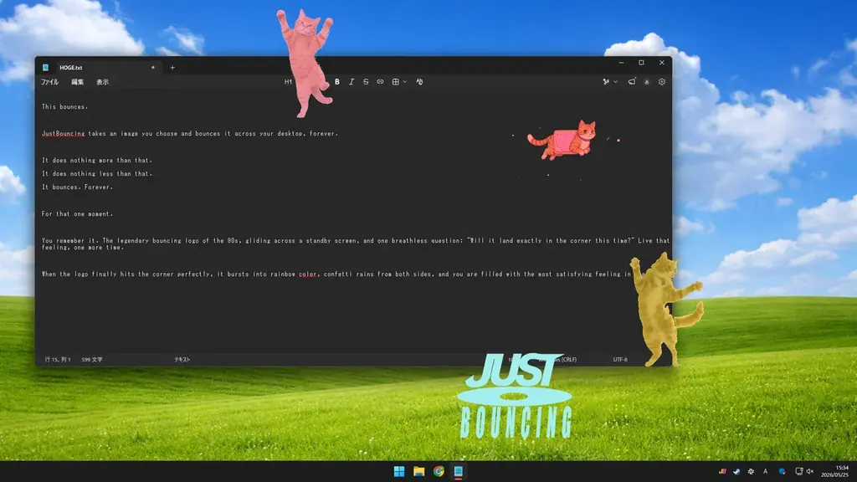Click the IME input mode A indicator
The image size is (857, 482).
(x=765, y=471)
